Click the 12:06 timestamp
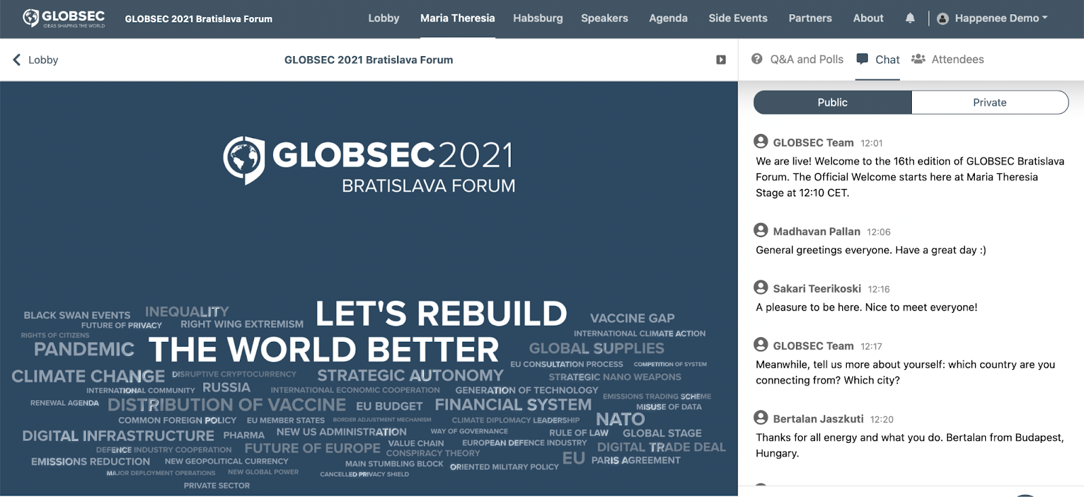1084x497 pixels. pos(879,232)
